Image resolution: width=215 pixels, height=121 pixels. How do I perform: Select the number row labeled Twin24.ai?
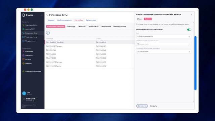[90, 42]
